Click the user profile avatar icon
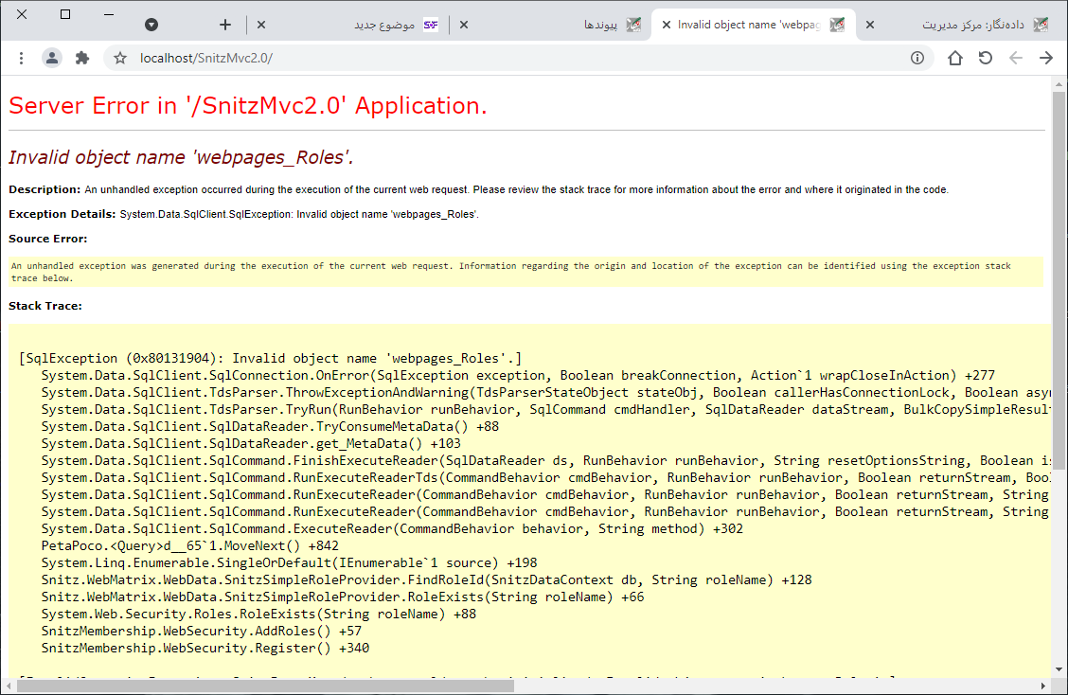 52,58
